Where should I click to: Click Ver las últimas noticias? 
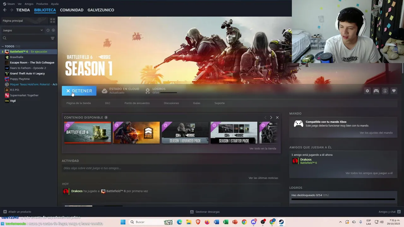pyautogui.click(x=263, y=178)
